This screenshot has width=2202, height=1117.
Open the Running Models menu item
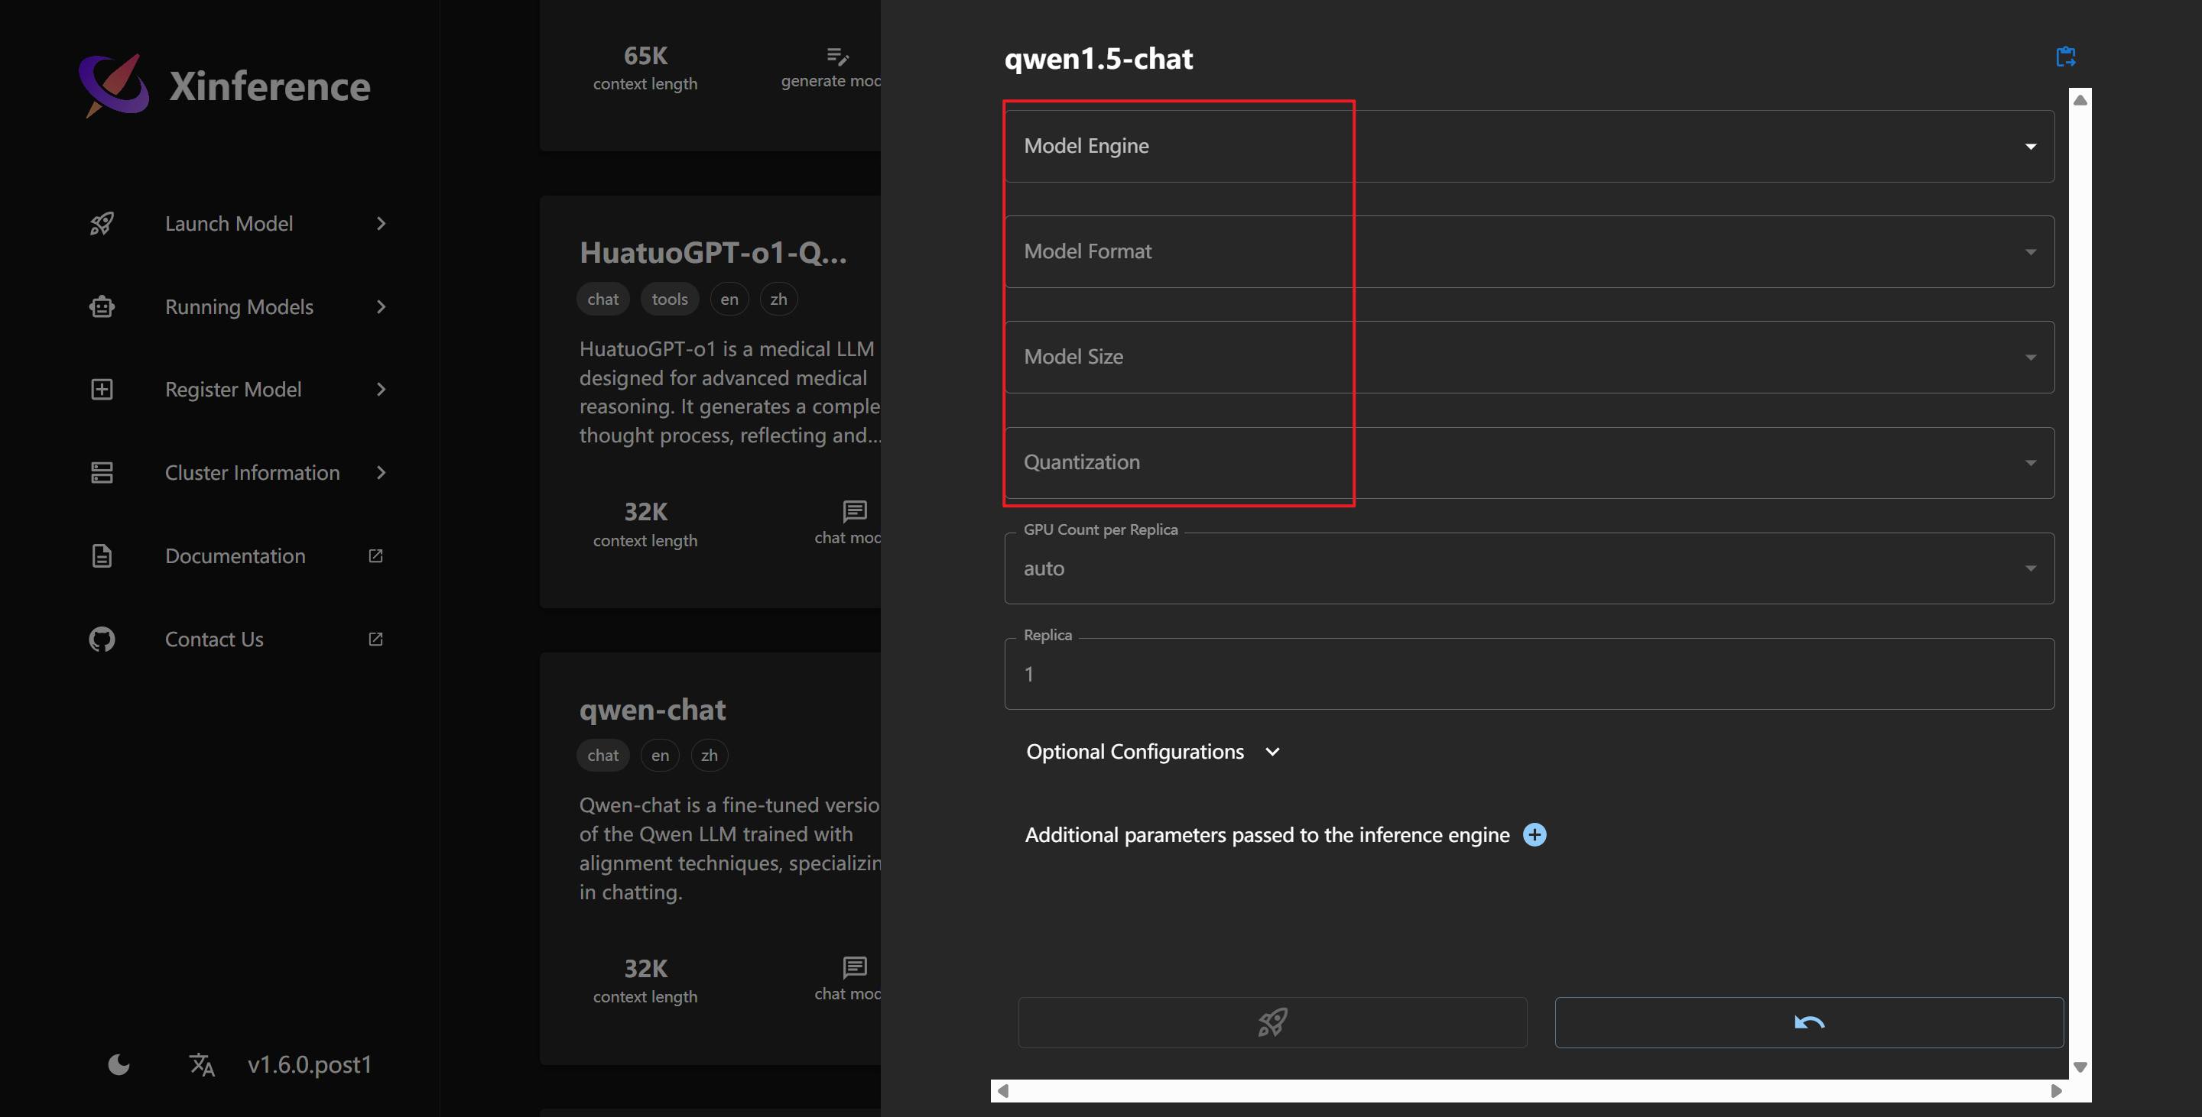pyautogui.click(x=239, y=306)
